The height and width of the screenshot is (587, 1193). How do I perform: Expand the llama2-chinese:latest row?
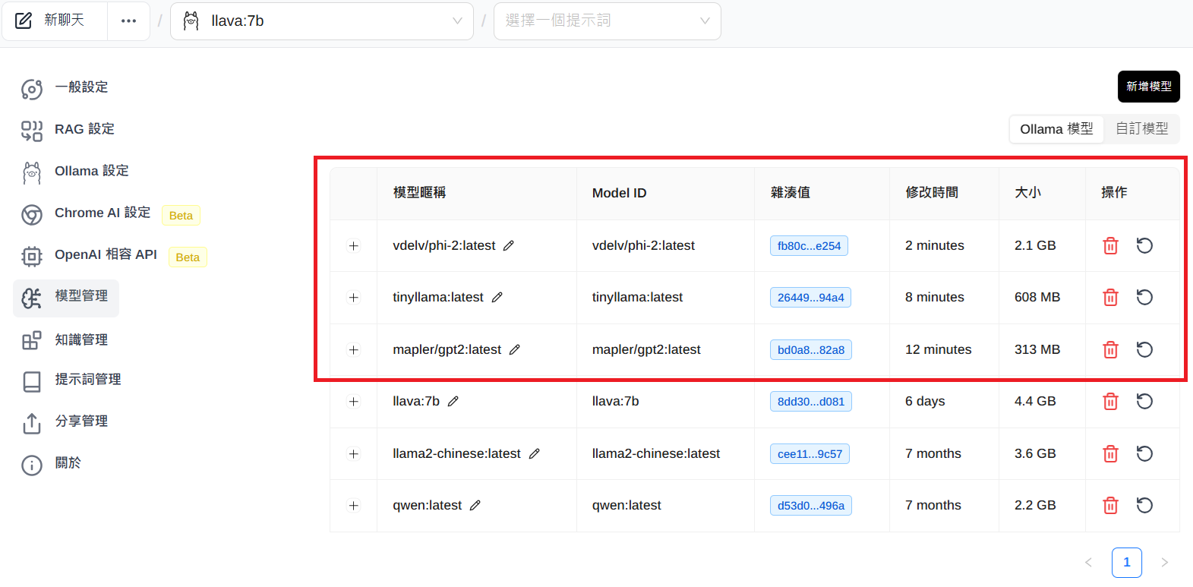click(353, 453)
